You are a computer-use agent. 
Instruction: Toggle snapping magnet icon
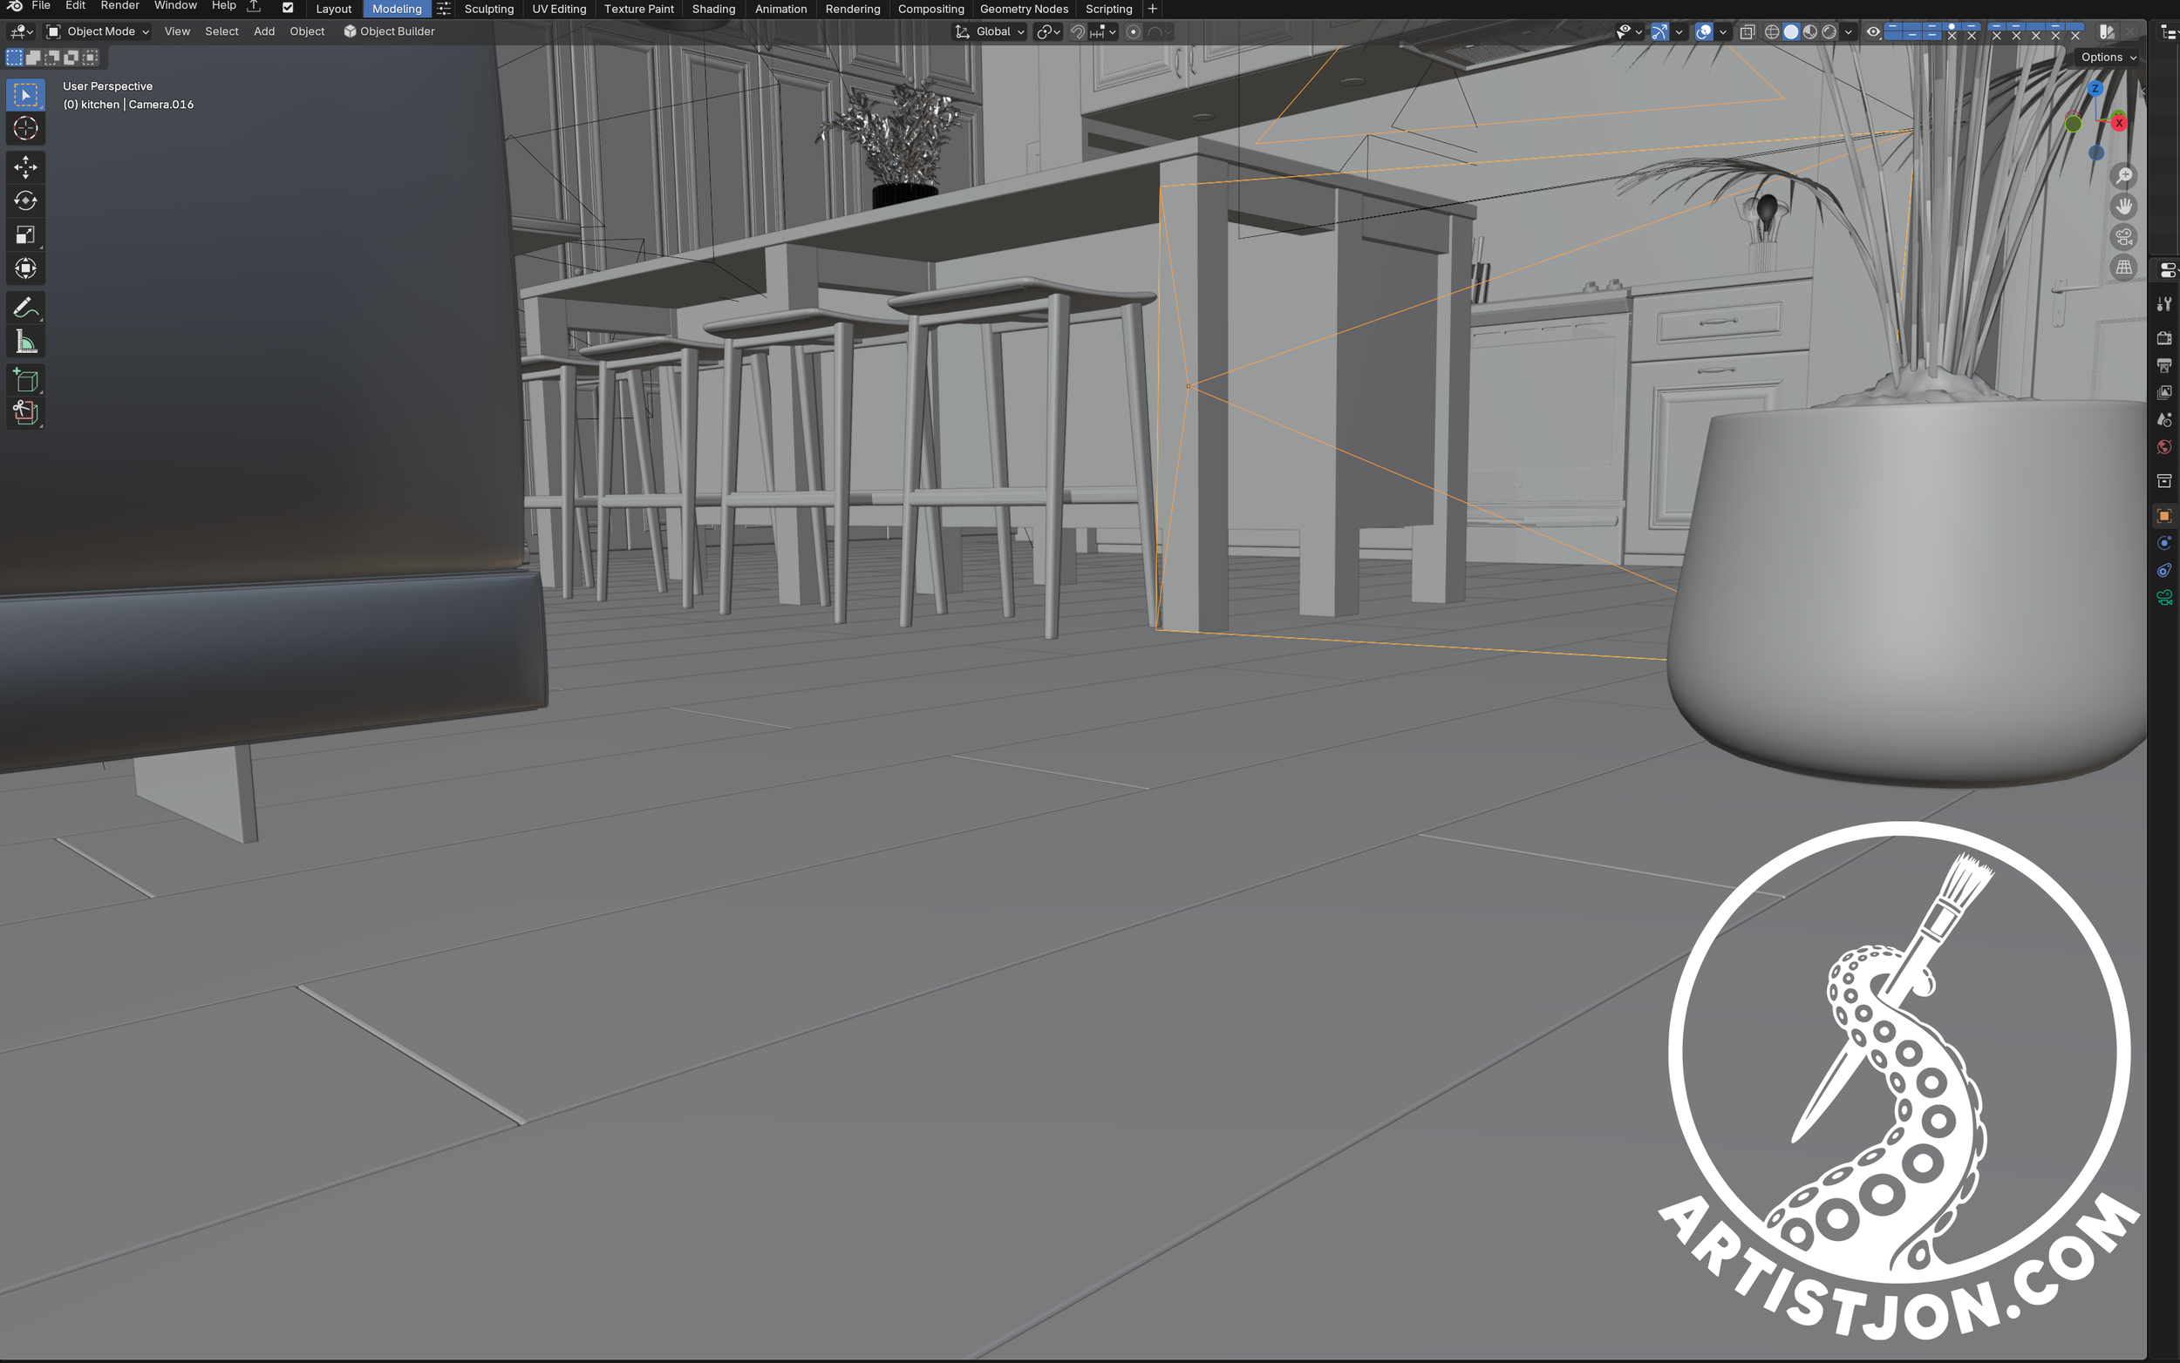click(x=1077, y=31)
